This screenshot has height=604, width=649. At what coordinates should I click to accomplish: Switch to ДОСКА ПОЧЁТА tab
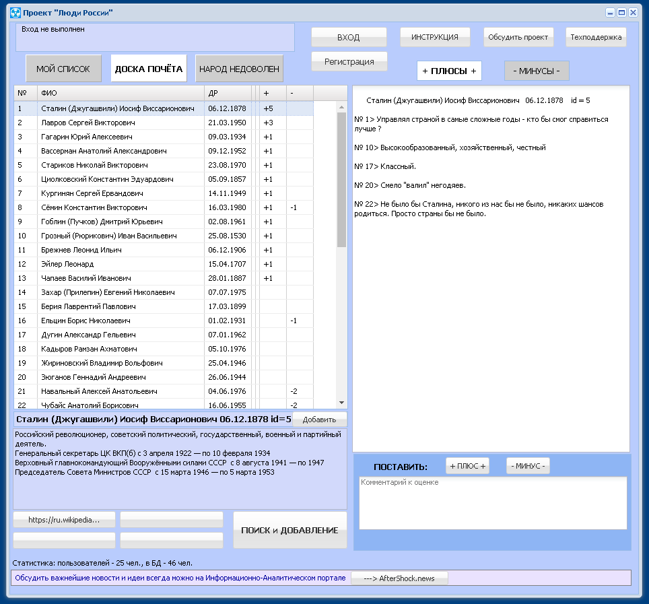point(149,69)
